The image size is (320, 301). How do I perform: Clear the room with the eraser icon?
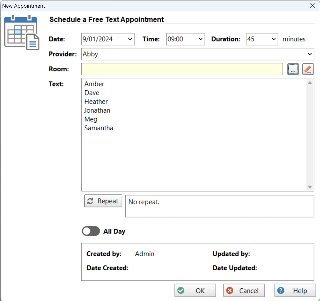click(308, 69)
